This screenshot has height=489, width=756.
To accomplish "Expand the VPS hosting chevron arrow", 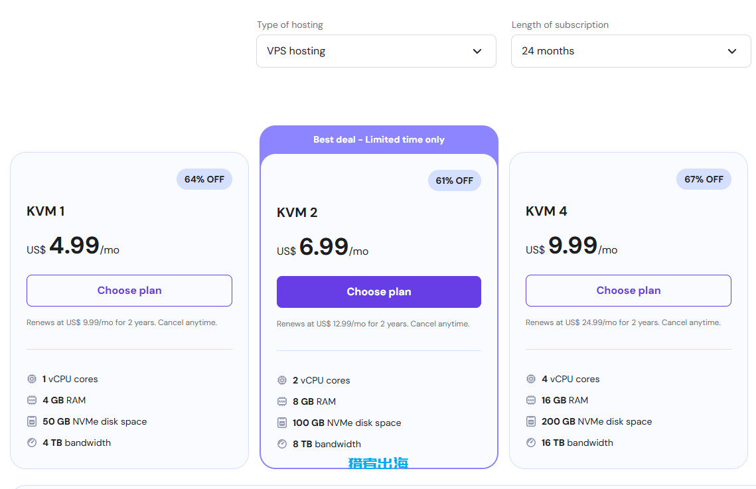I will point(477,51).
